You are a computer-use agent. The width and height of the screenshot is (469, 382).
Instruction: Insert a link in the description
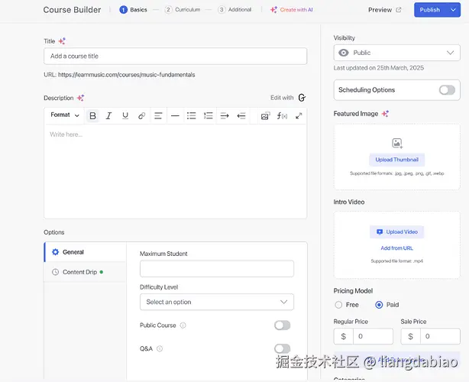pyautogui.click(x=142, y=115)
